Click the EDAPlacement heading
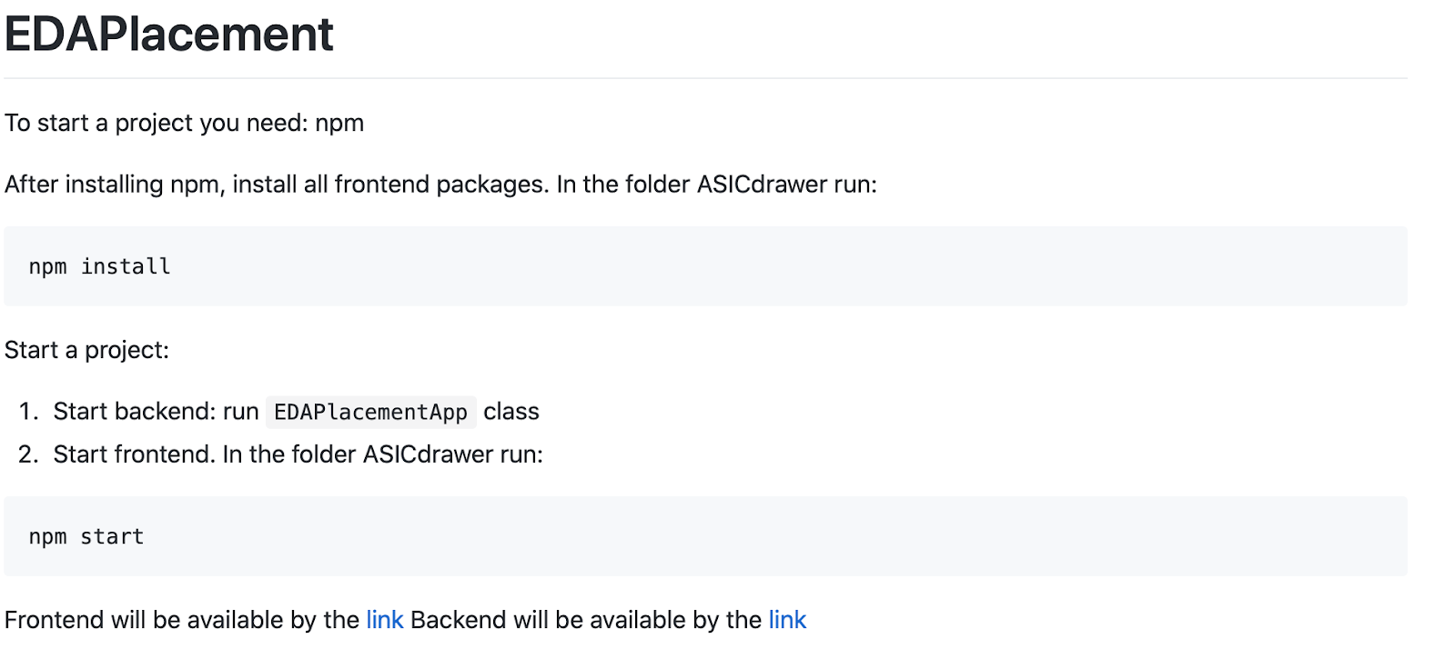1456x649 pixels. (x=169, y=35)
